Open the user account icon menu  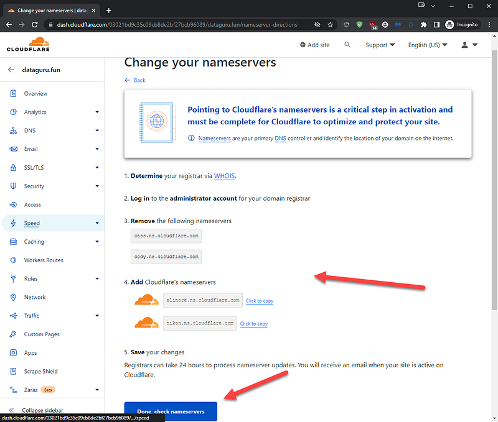[469, 45]
